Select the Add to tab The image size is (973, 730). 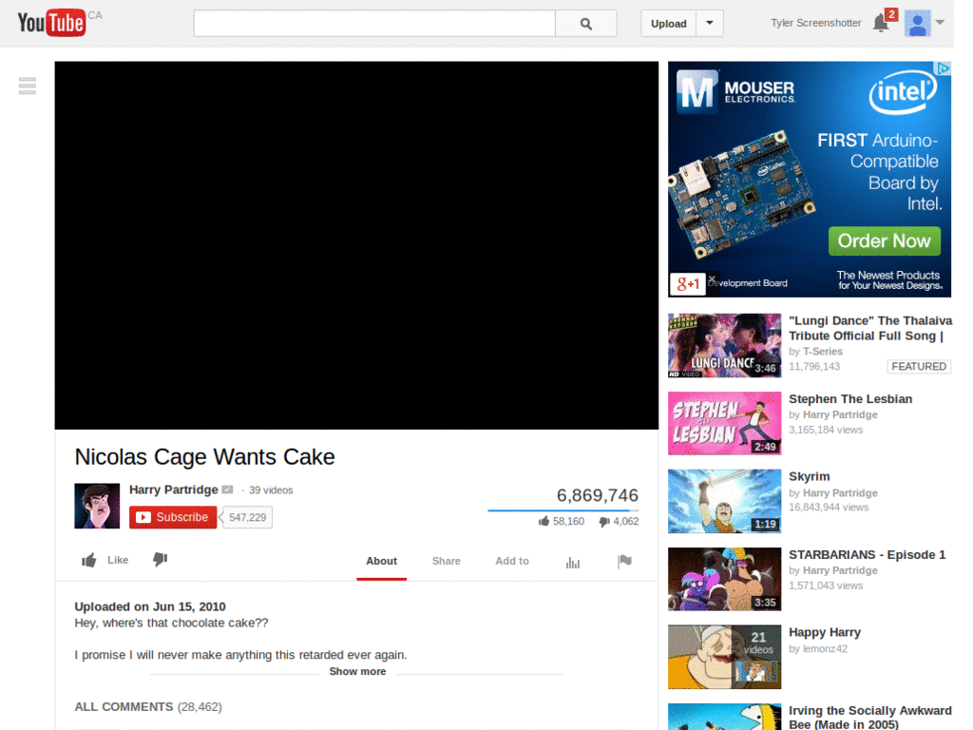pyautogui.click(x=512, y=561)
